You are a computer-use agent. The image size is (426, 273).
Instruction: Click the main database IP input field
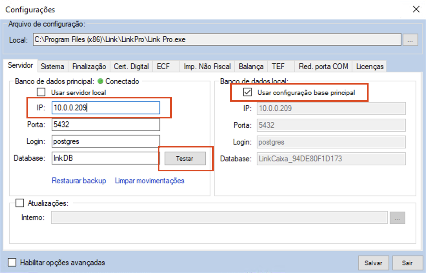[x=106, y=108]
